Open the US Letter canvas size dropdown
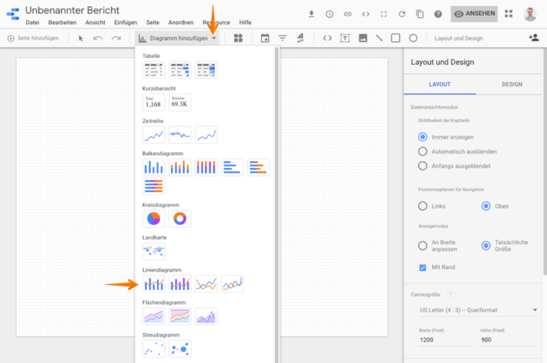547x363 pixels. tap(478, 310)
